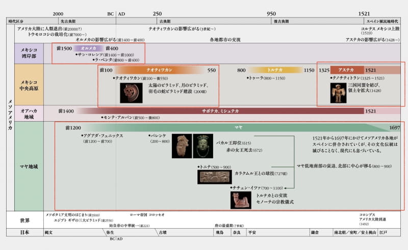Click the red アステカ period bar
408x250 pixels.
347,70
